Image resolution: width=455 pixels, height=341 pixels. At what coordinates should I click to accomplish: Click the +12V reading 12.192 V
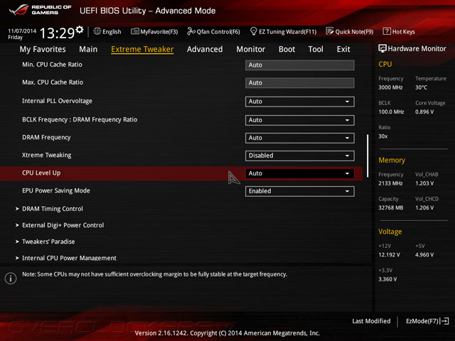(389, 255)
